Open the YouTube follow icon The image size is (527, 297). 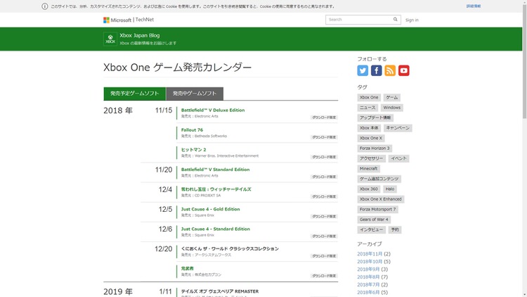click(404, 70)
